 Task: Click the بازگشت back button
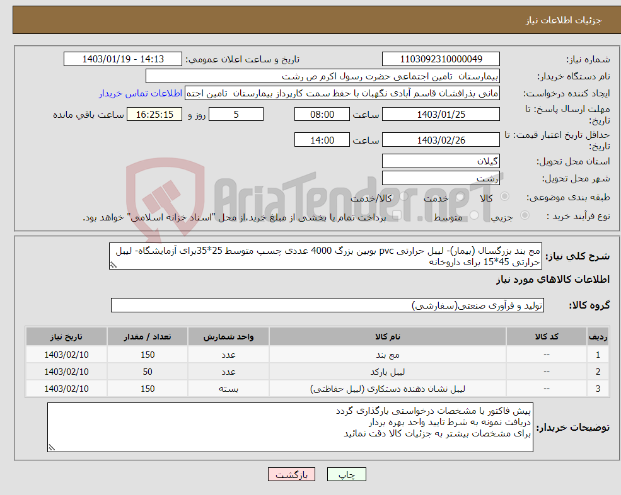click(x=291, y=474)
